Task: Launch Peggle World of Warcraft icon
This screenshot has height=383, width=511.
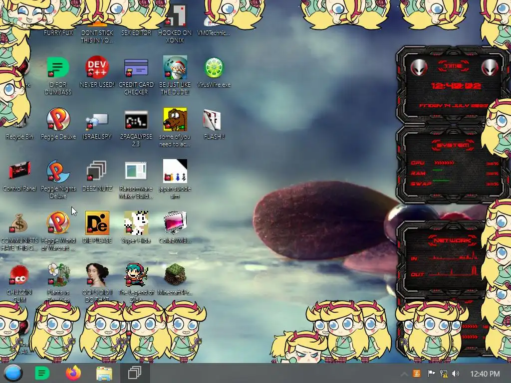Action: pyautogui.click(x=58, y=223)
